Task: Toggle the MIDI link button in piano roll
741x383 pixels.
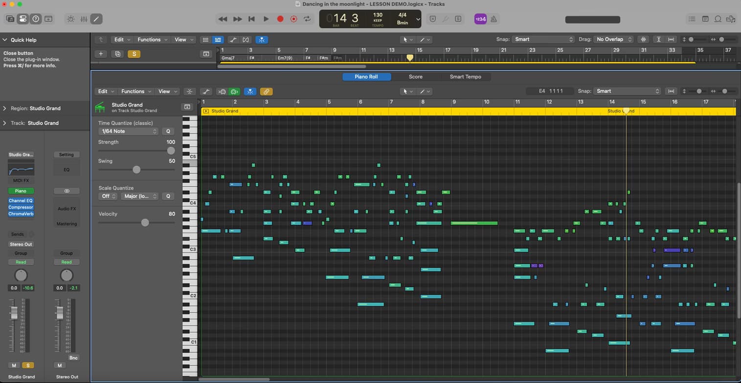Action: [266, 91]
